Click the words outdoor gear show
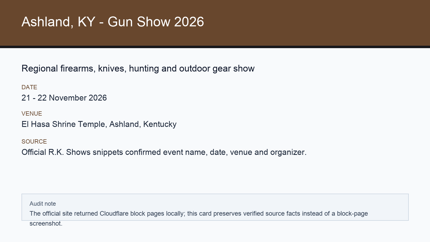Viewport: 430px width, 242px height. point(217,69)
